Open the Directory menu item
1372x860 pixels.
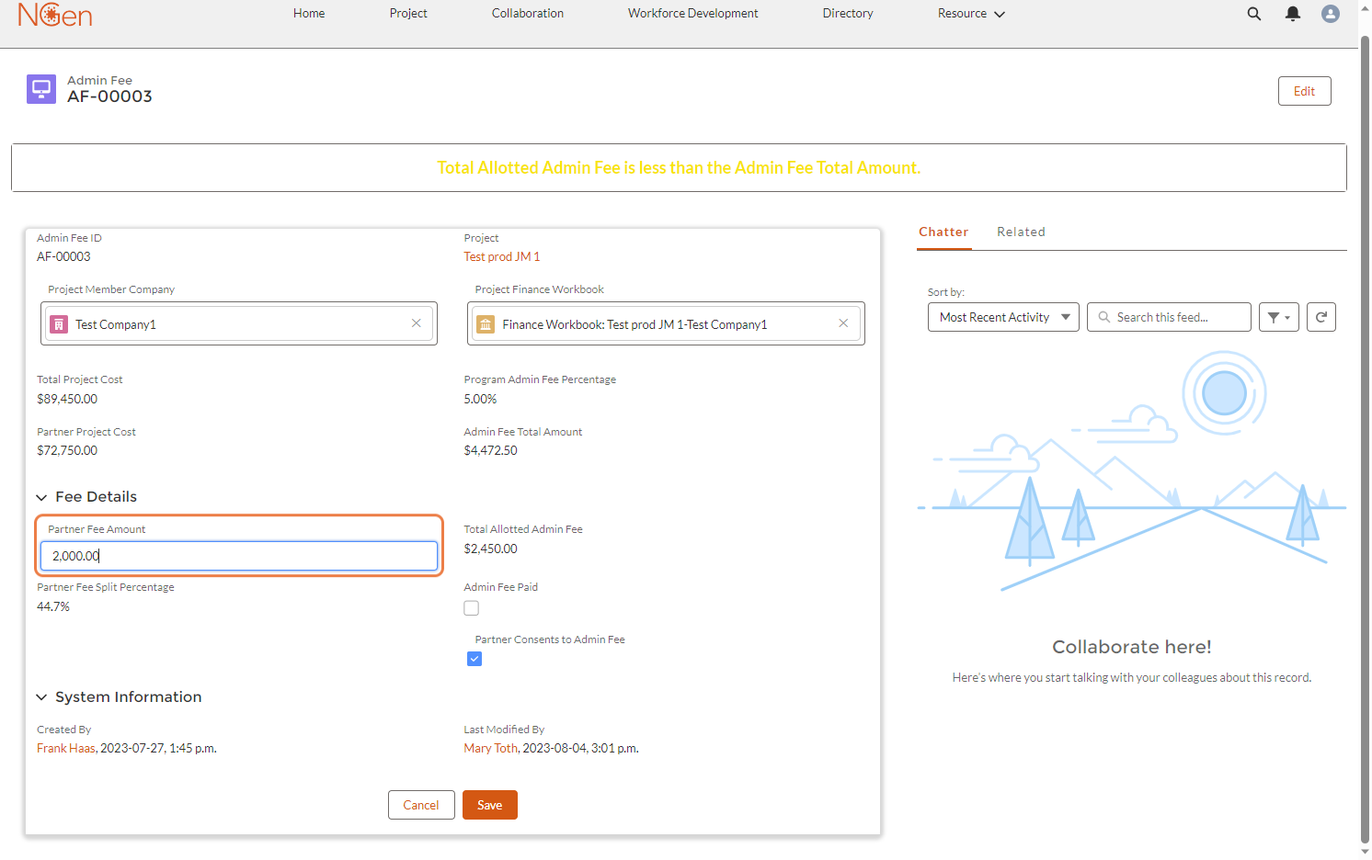848,14
